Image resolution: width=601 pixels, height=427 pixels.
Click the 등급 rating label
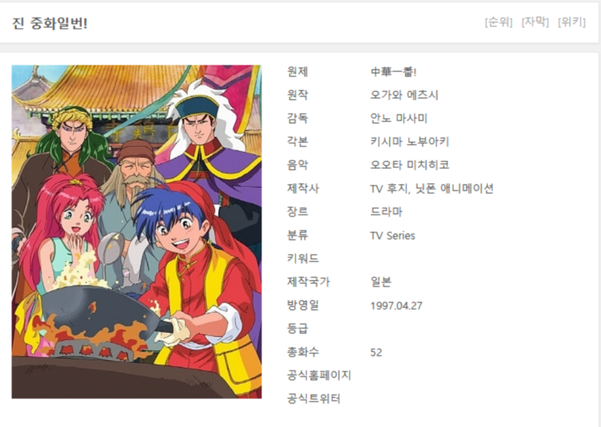pos(297,329)
